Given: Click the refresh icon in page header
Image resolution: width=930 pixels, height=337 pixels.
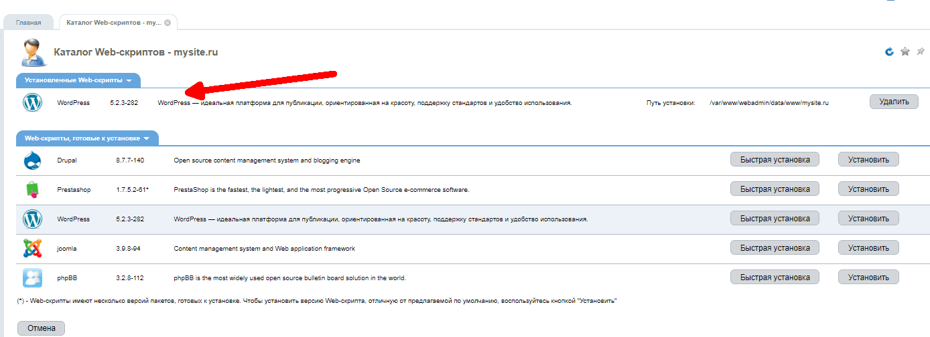Looking at the screenshot, I should point(890,51).
